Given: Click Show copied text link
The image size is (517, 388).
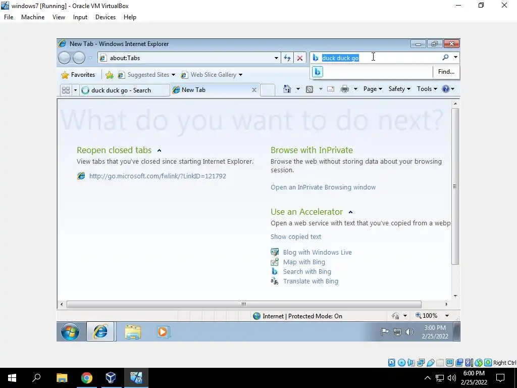Looking at the screenshot, I should (296, 236).
